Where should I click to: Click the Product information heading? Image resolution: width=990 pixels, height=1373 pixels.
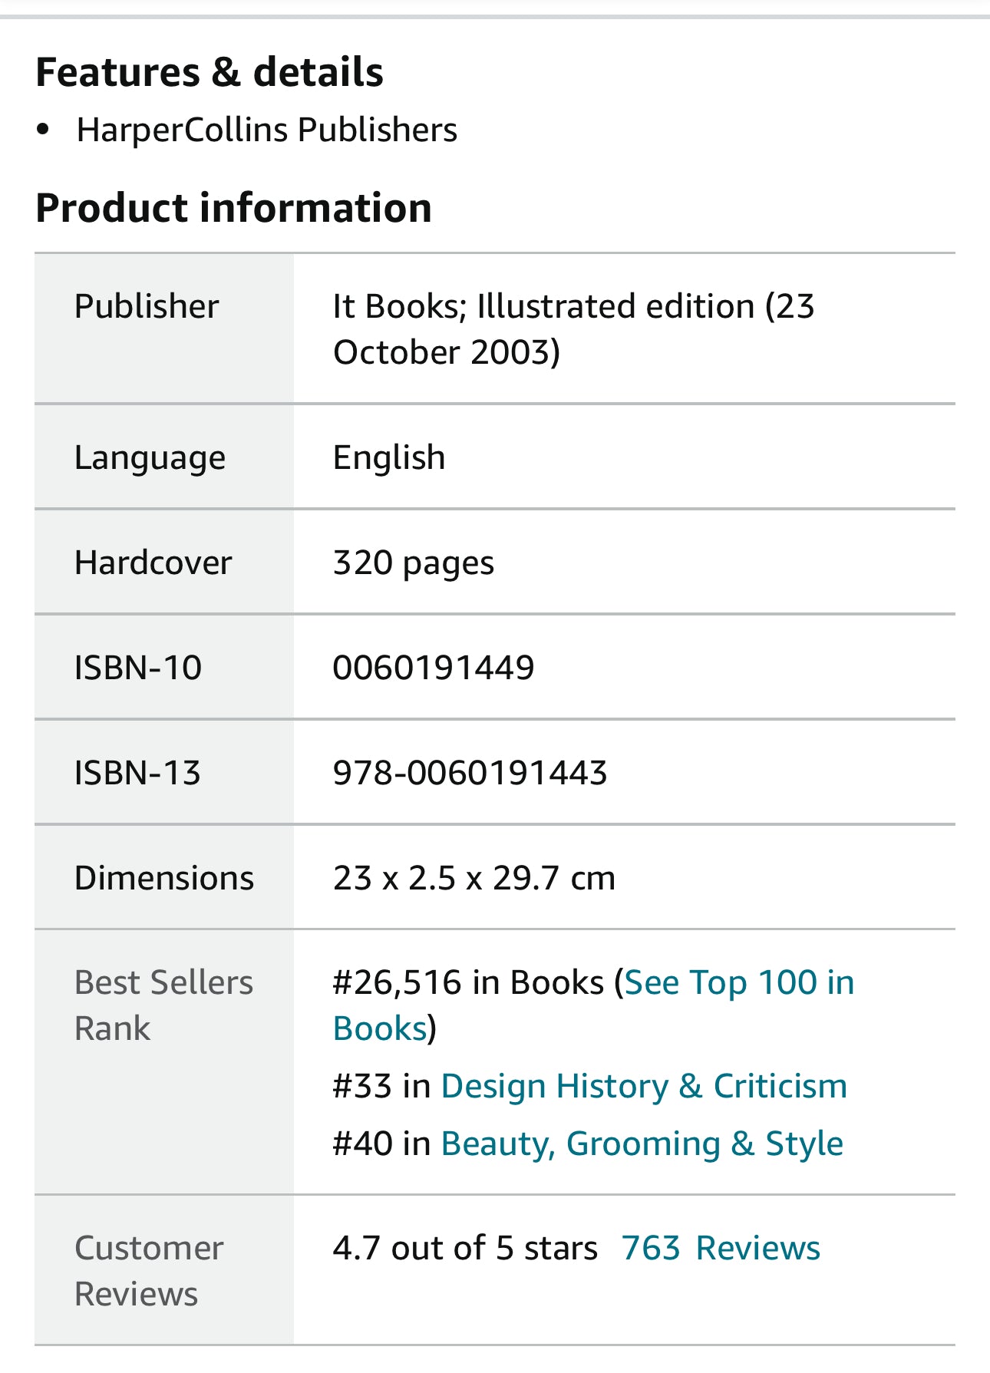click(233, 208)
